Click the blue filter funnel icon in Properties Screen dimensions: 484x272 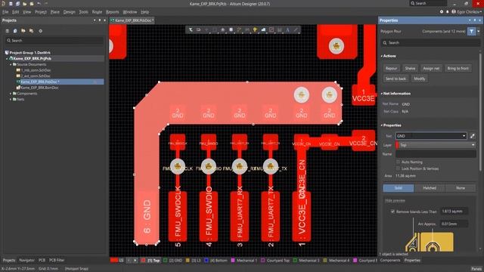point(471,31)
